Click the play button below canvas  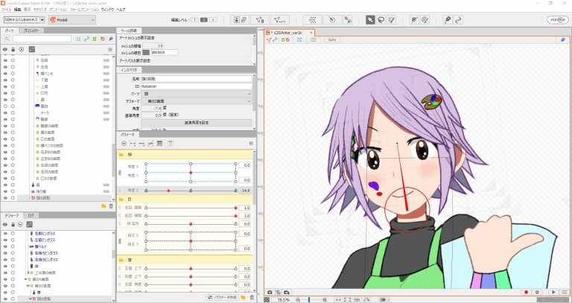pos(554,292)
